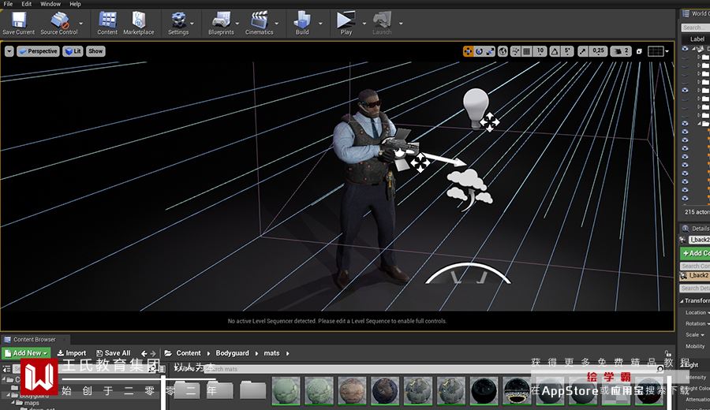Click the World Outliner search field

[x=696, y=28]
